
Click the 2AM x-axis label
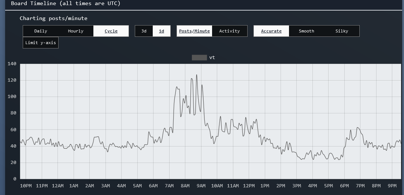(90, 186)
